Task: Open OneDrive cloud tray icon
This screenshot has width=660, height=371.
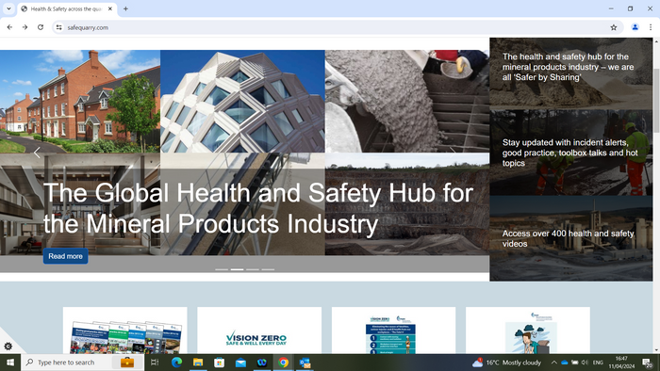Action: coord(565,363)
